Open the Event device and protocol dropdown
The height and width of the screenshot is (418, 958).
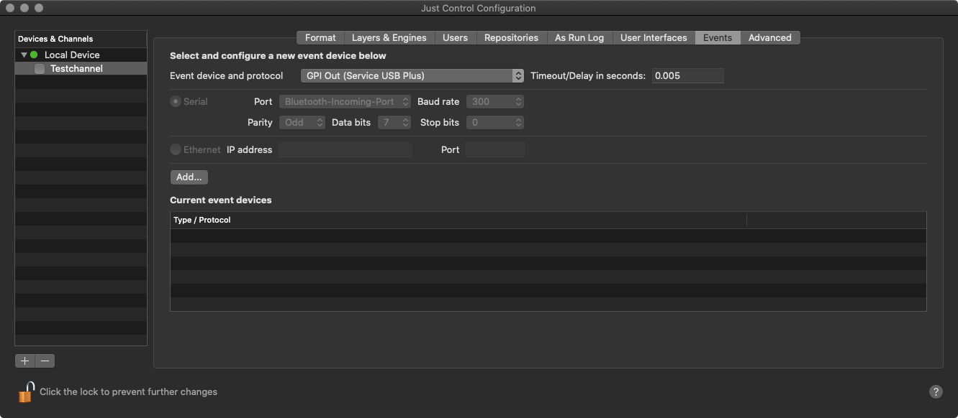[x=412, y=75]
